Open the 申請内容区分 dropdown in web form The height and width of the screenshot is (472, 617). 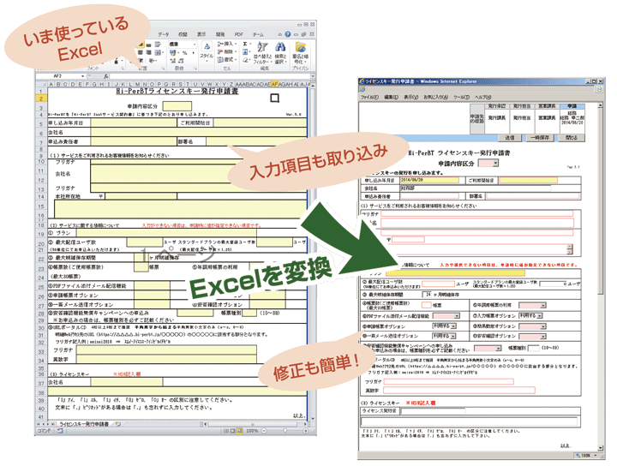[x=495, y=163]
